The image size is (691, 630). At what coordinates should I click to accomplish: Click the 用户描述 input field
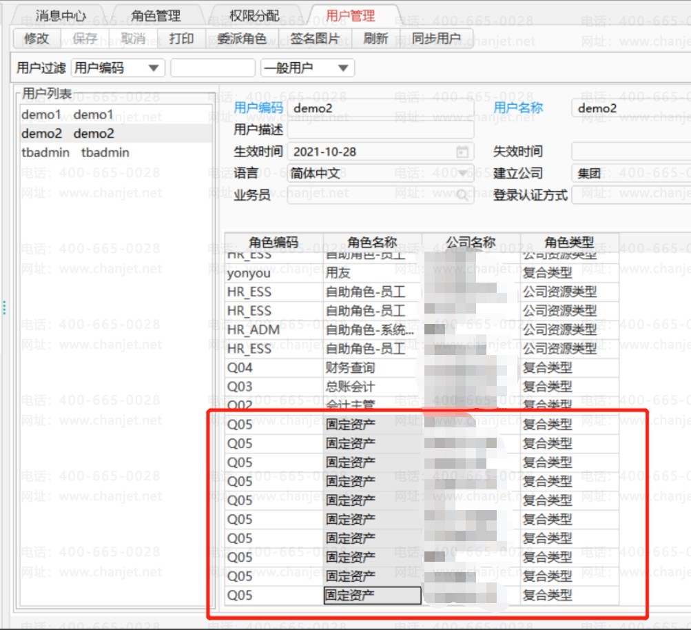(x=381, y=130)
